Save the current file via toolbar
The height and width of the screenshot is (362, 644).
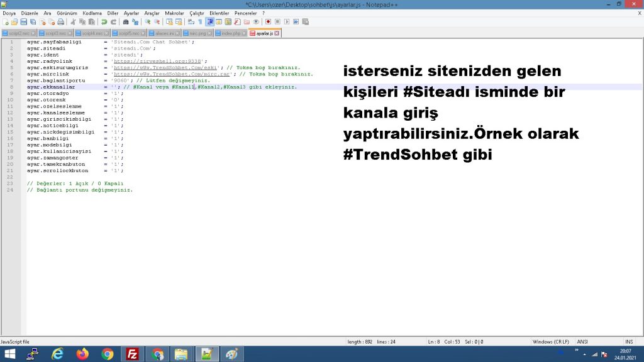(x=24, y=22)
